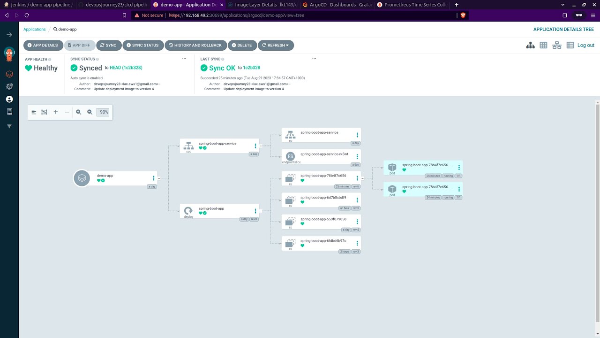The image size is (600, 338).
Task: Click Log out link
Action: (x=586, y=45)
